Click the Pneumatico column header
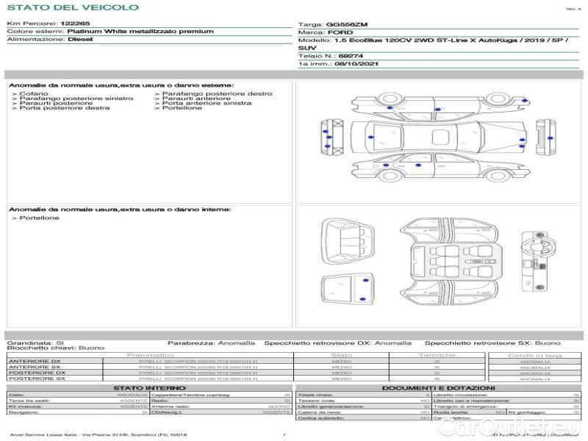The image size is (588, 441). [150, 355]
